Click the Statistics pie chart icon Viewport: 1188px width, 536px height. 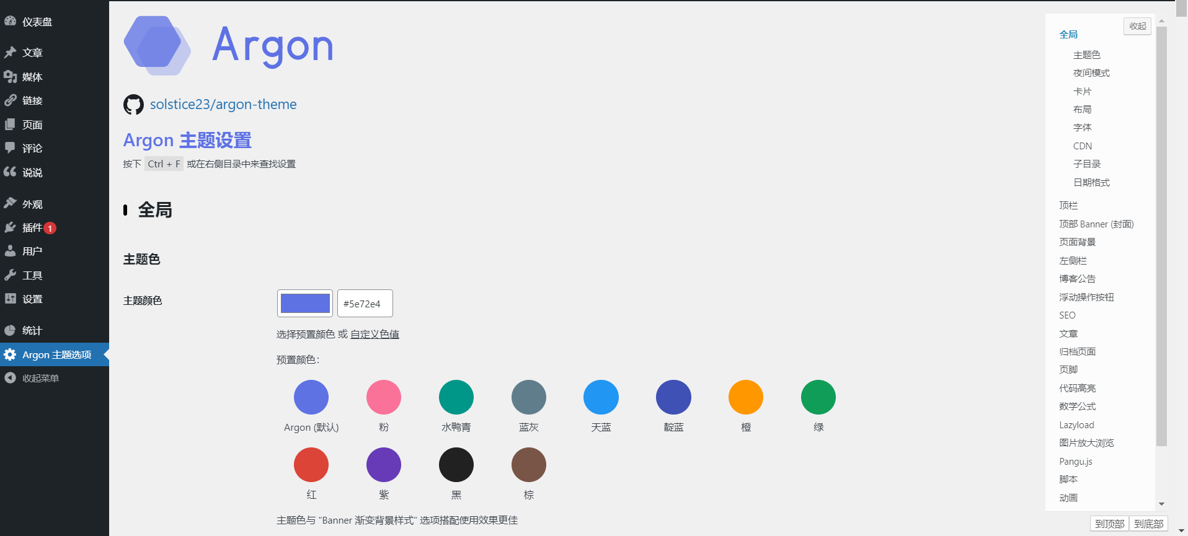coord(10,330)
